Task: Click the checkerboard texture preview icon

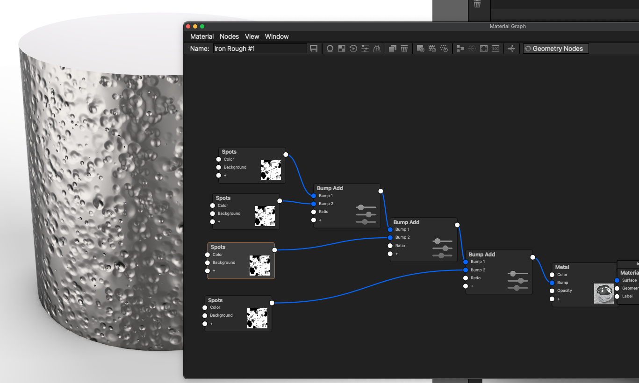Action: pos(342,49)
